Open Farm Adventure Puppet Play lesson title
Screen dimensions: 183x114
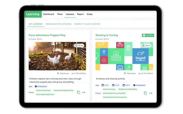coord(47,35)
